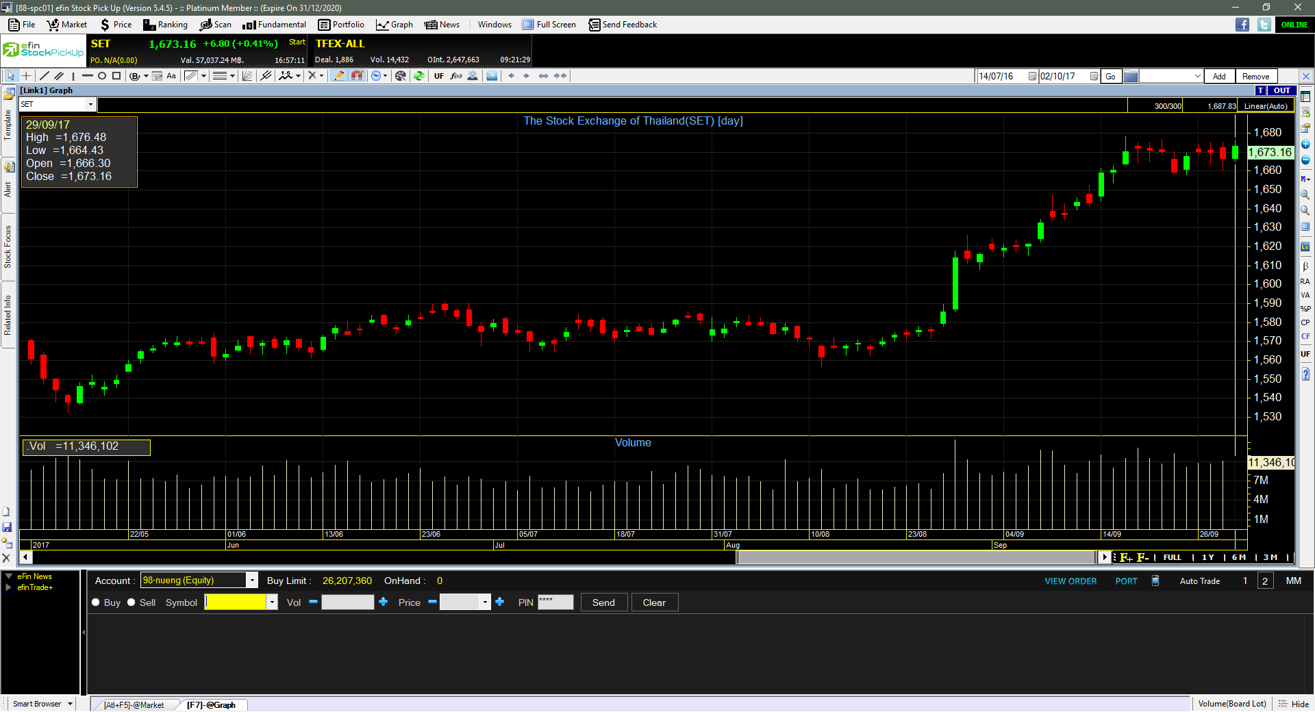The image size is (1315, 712).
Task: Open the Price type dropdown arrow
Action: (485, 602)
